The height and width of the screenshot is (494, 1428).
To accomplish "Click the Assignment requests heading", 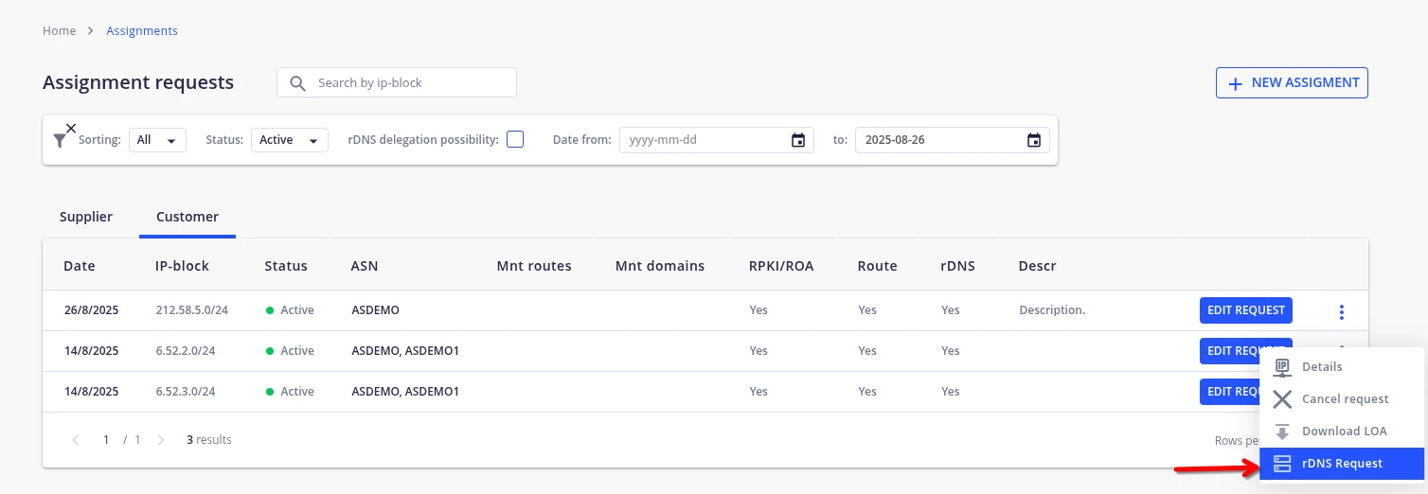I will coord(138,82).
